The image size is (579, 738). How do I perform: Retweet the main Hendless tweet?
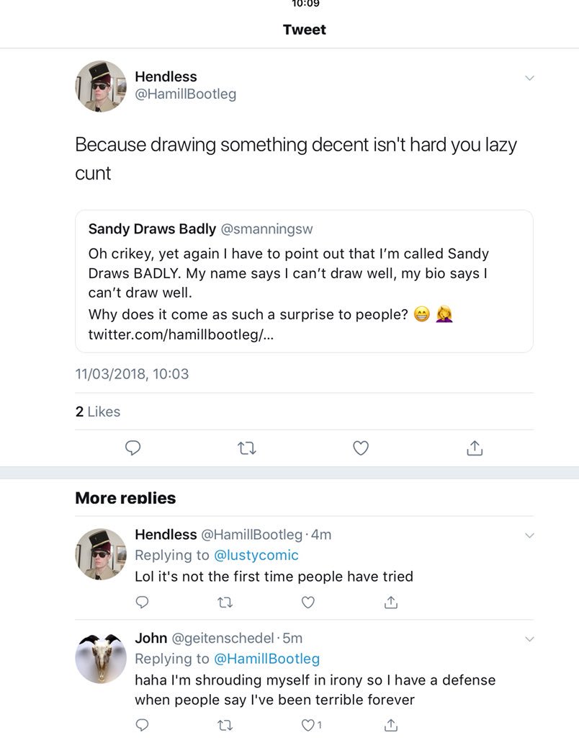247,448
